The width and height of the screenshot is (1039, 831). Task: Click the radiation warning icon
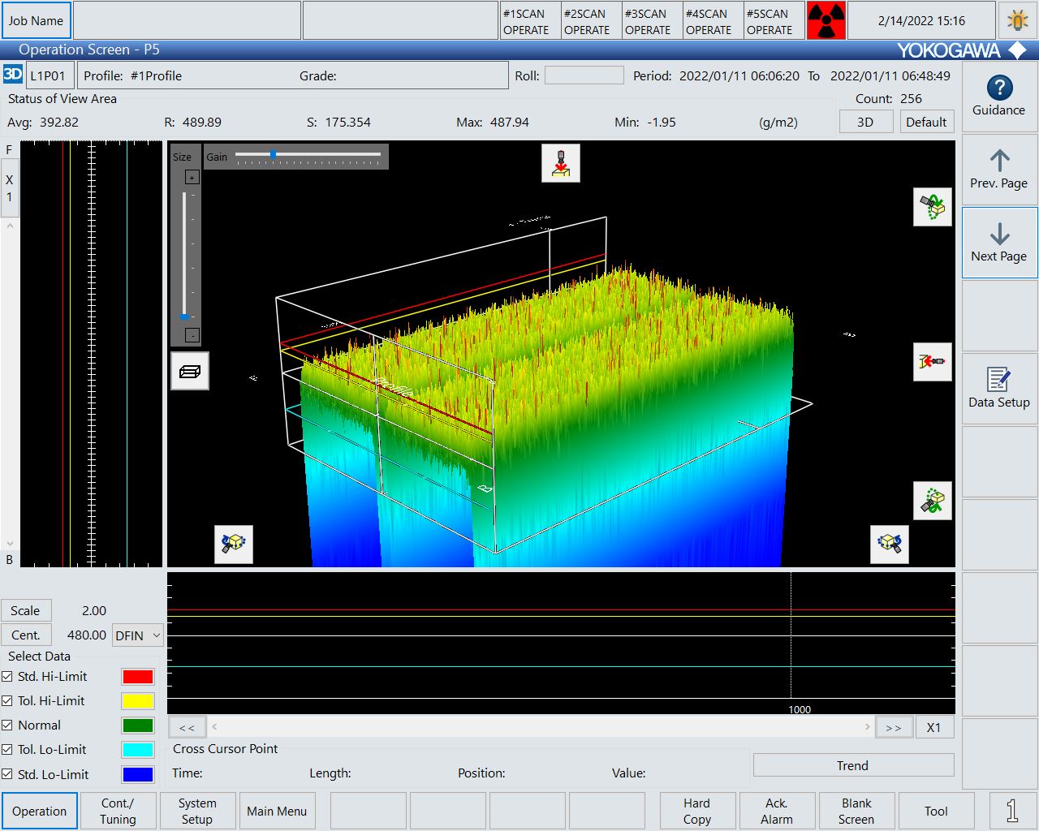tap(826, 21)
